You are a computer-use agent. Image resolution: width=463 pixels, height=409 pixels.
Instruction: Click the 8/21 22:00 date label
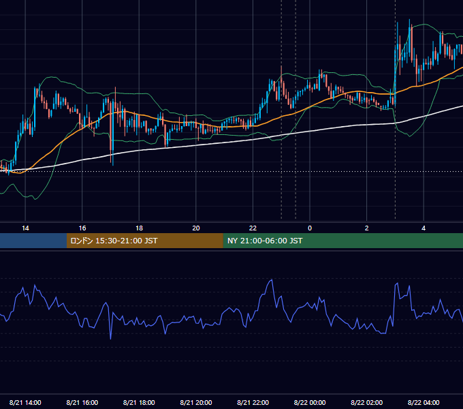(253, 402)
